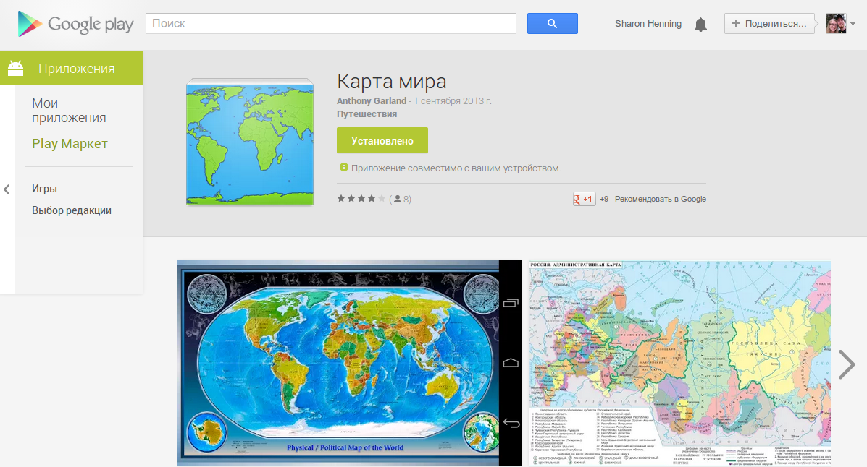Open the Рекомендовать в Google link
Image resolution: width=867 pixels, height=467 pixels.
(660, 198)
